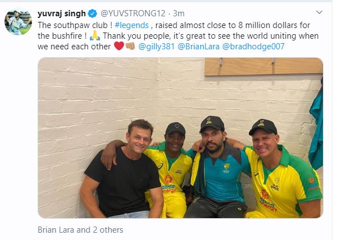Viewport: 337px width, 240px height.
Task: Open the @bradhodge007 mention link
Action: click(x=253, y=47)
